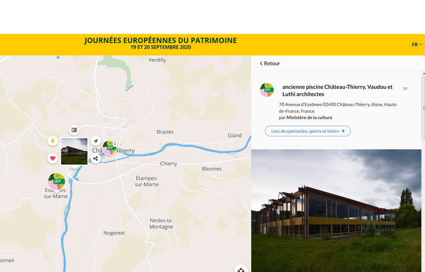Image resolution: width=425 pixels, height=272 pixels.
Task: Click the map control button at bottom
Action: pyautogui.click(x=240, y=269)
